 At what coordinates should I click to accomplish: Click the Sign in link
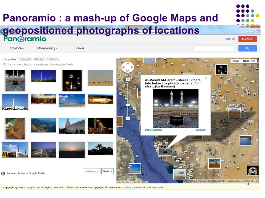coord(230,39)
